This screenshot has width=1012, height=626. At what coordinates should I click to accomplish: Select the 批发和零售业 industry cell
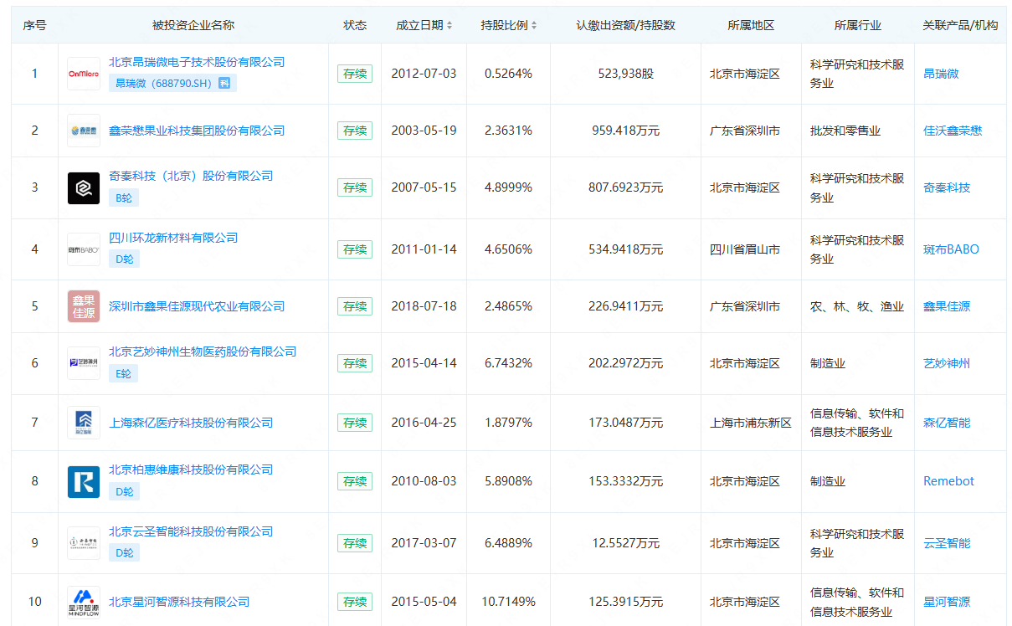point(845,131)
